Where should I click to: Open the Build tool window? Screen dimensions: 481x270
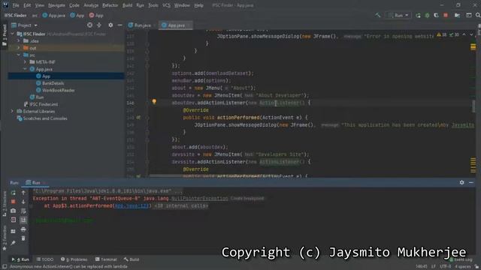(x=132, y=259)
